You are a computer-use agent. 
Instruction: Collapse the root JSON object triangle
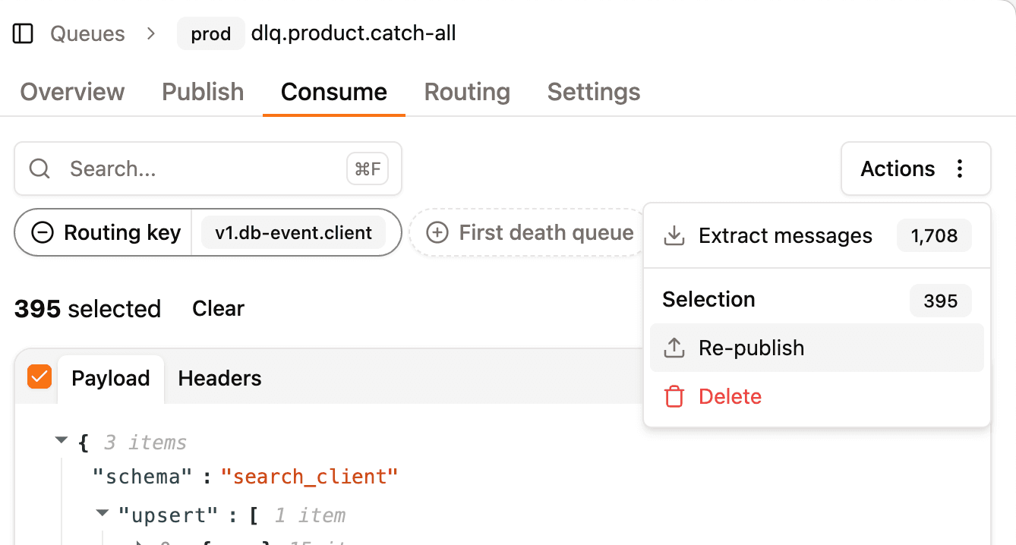tap(62, 440)
